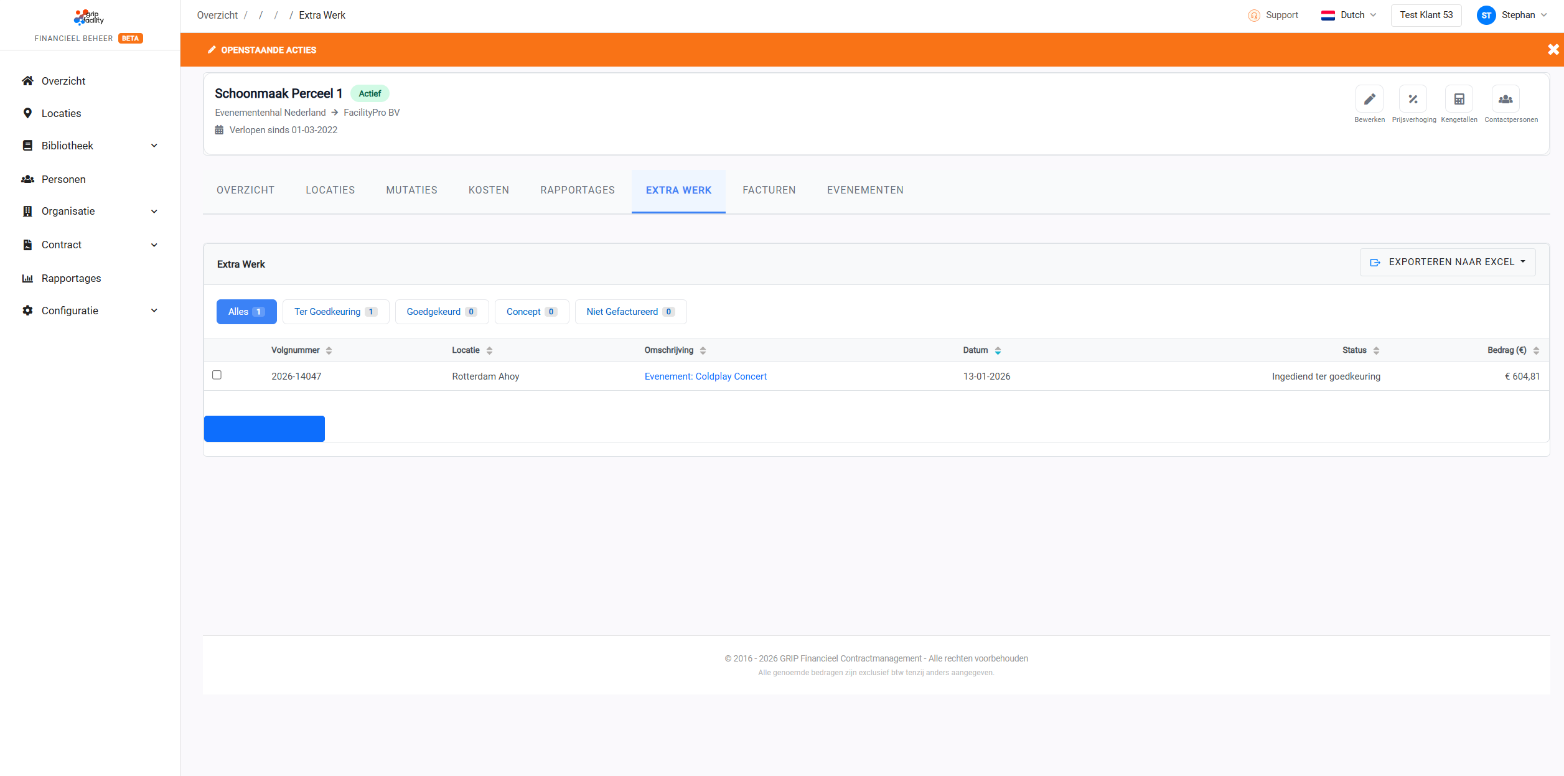
Task: Click the Support headset icon
Action: [x=1253, y=16]
